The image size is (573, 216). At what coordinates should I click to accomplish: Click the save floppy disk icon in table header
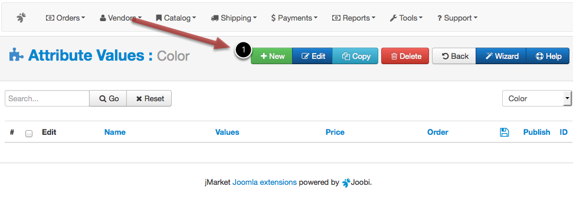(x=505, y=132)
